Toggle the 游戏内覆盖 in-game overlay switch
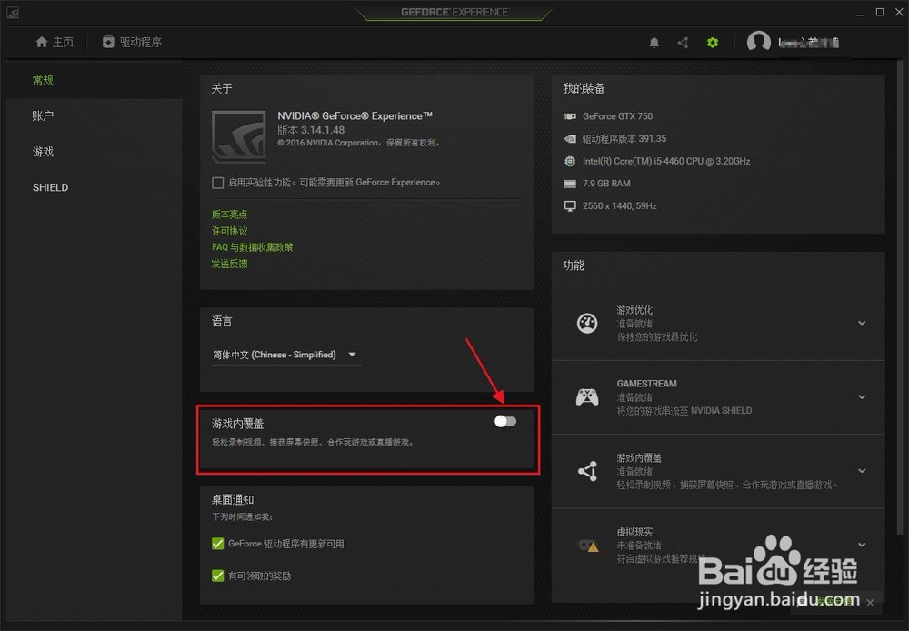This screenshot has height=631, width=909. [x=504, y=421]
